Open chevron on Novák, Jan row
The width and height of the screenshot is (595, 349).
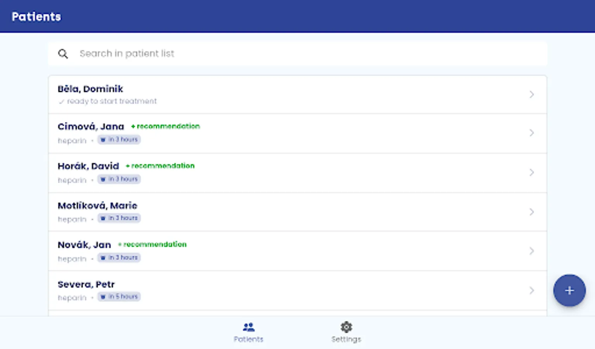pos(531,251)
